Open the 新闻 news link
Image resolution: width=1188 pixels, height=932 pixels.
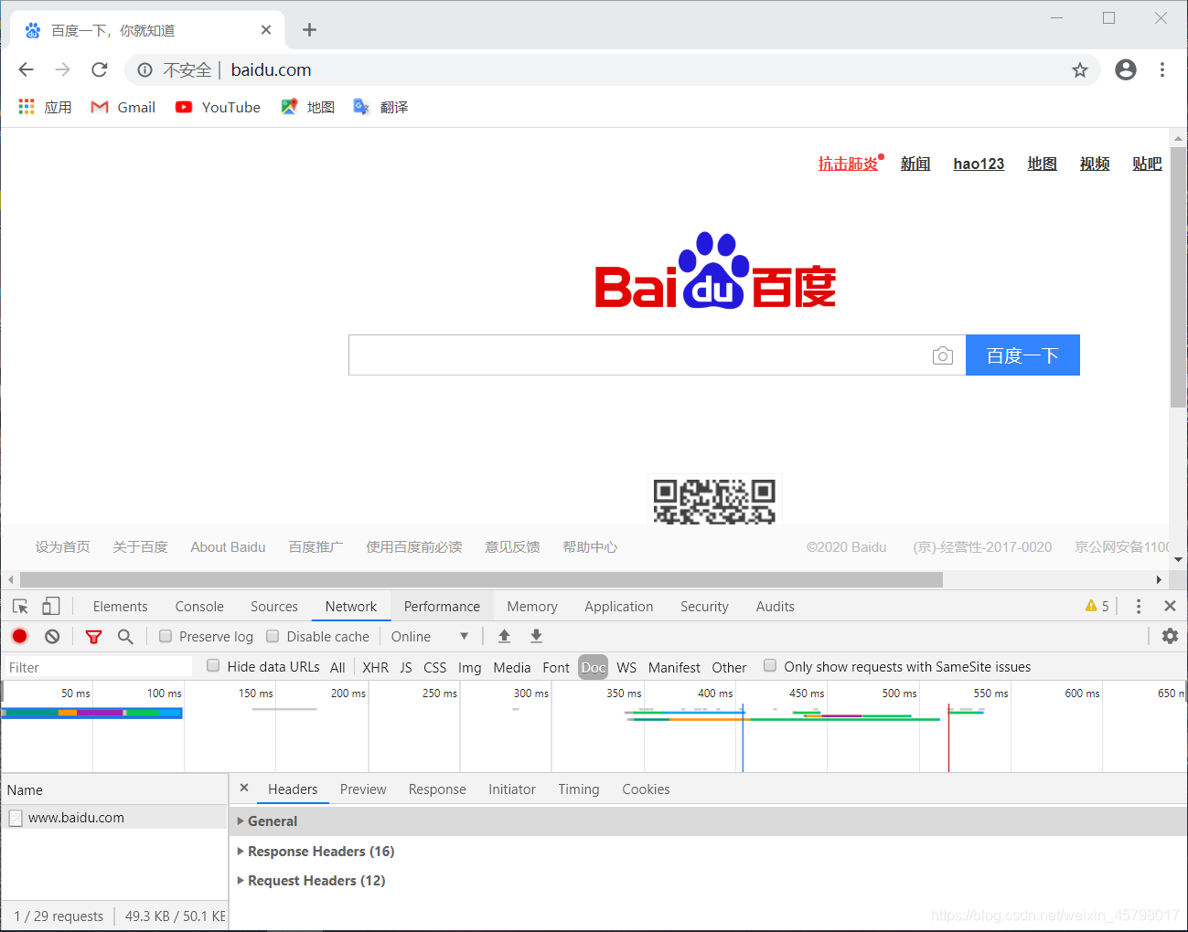[915, 164]
